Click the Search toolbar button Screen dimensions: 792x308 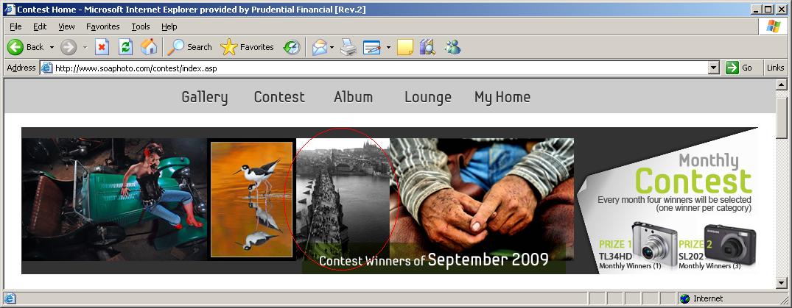coord(190,47)
